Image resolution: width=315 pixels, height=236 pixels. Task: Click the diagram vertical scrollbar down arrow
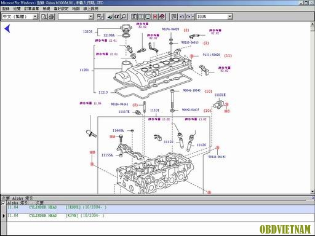(x=313, y=192)
